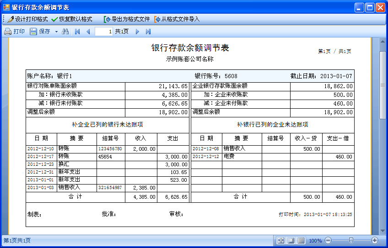Viewport: 388px width, 248px height.
Task: Go to first page arrow icon
Action: coord(77,32)
